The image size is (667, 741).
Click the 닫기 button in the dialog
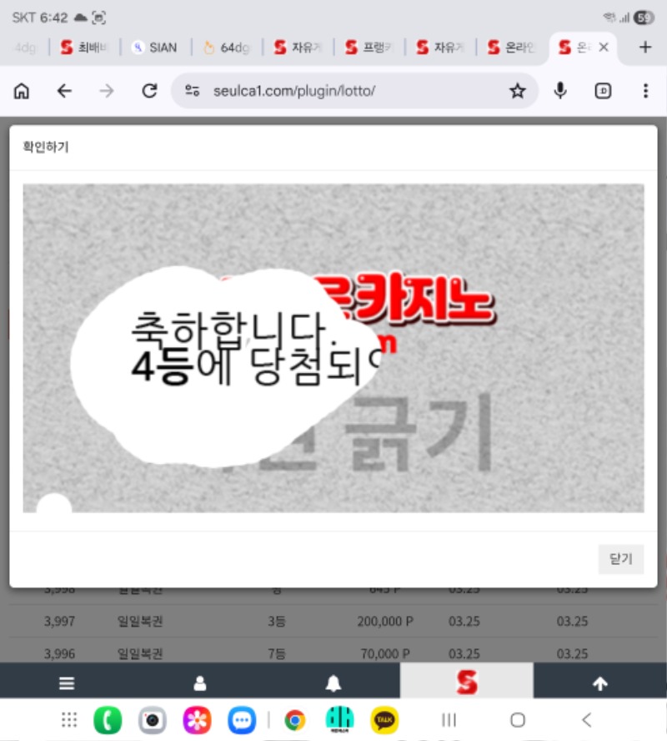point(620,559)
